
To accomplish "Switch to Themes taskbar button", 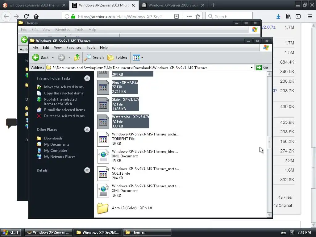I will pos(147,232).
